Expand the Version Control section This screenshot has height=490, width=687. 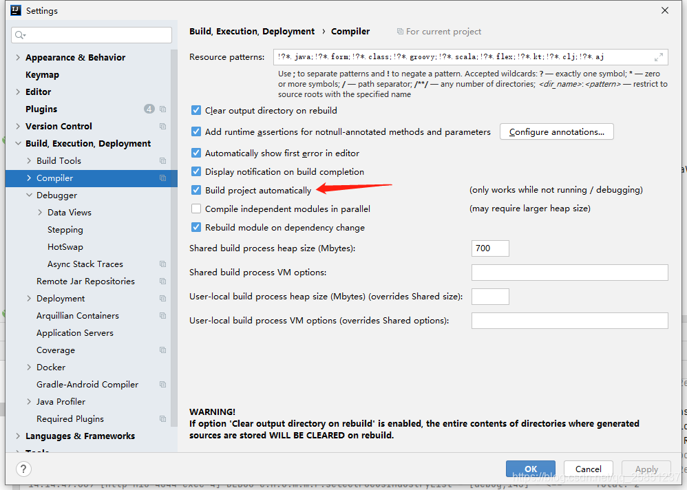click(18, 126)
